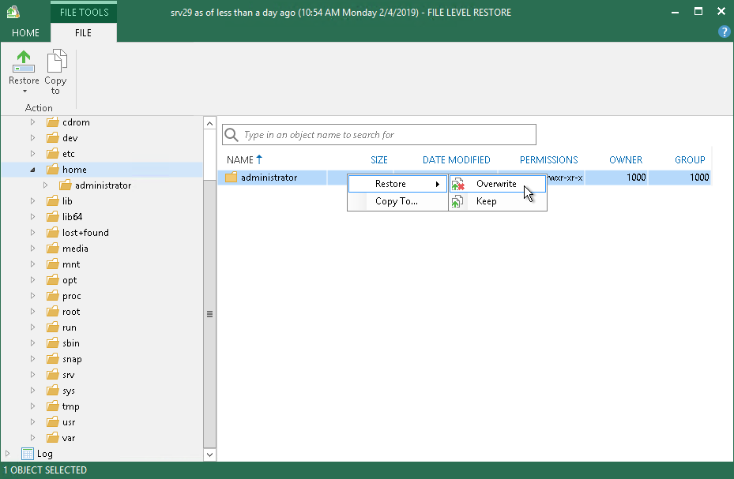
Task: Click the Log table icon in tree
Action: [x=28, y=454]
